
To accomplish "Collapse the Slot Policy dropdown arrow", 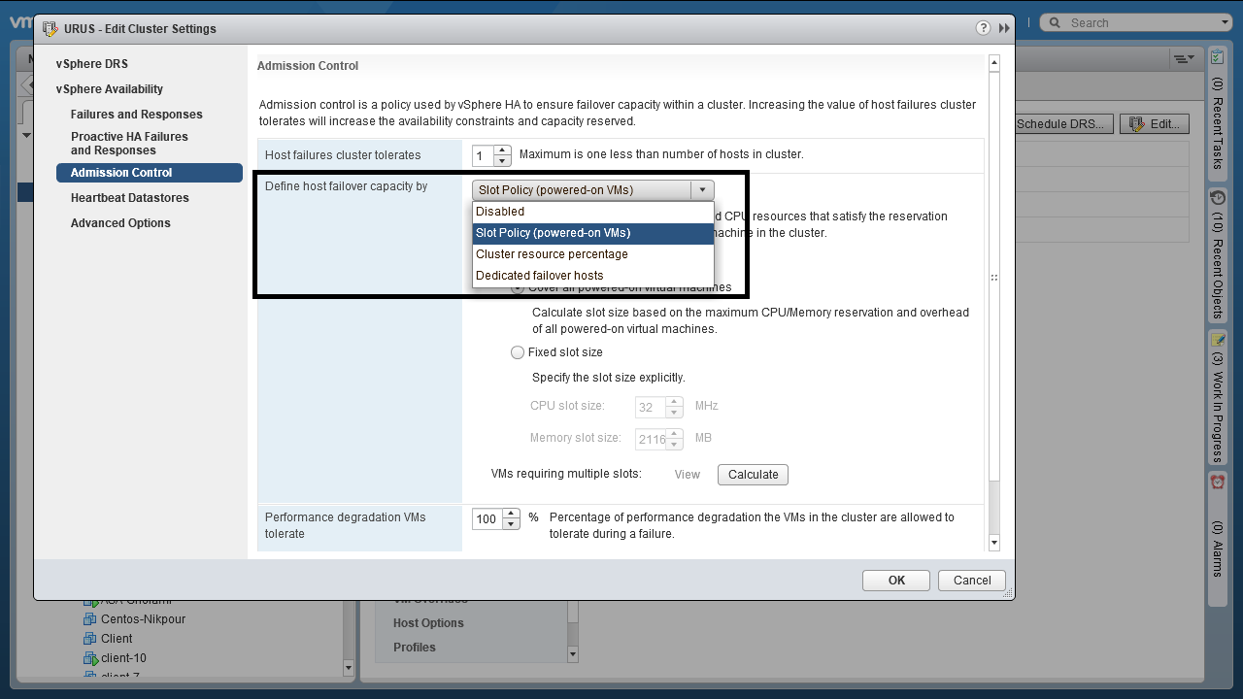I will click(703, 190).
